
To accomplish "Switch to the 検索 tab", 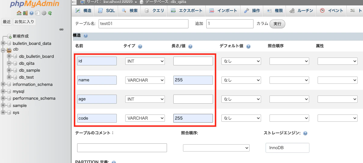I will pos(130,11).
